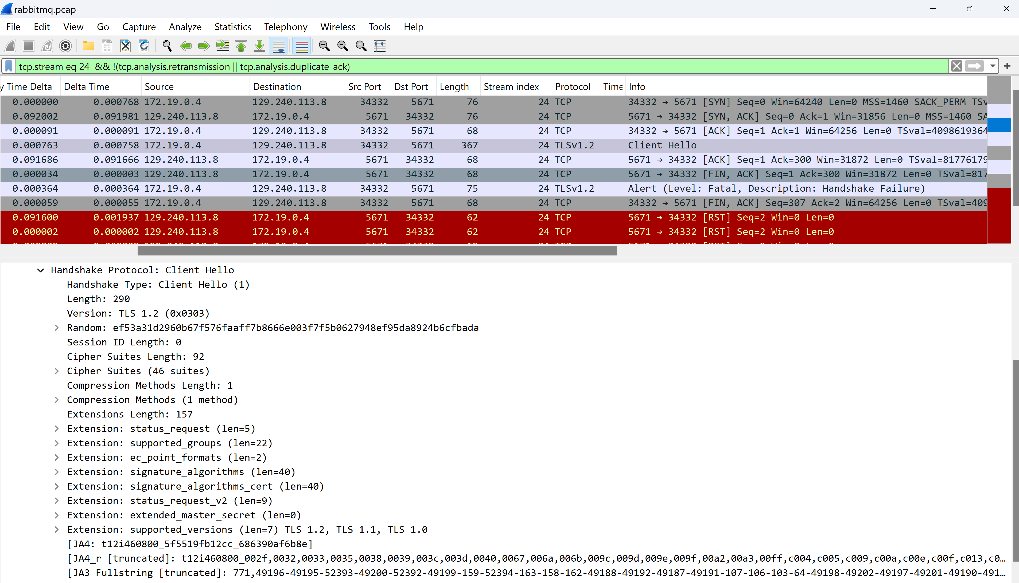
Task: Open the filter expression history dropdown
Action: pyautogui.click(x=993, y=66)
